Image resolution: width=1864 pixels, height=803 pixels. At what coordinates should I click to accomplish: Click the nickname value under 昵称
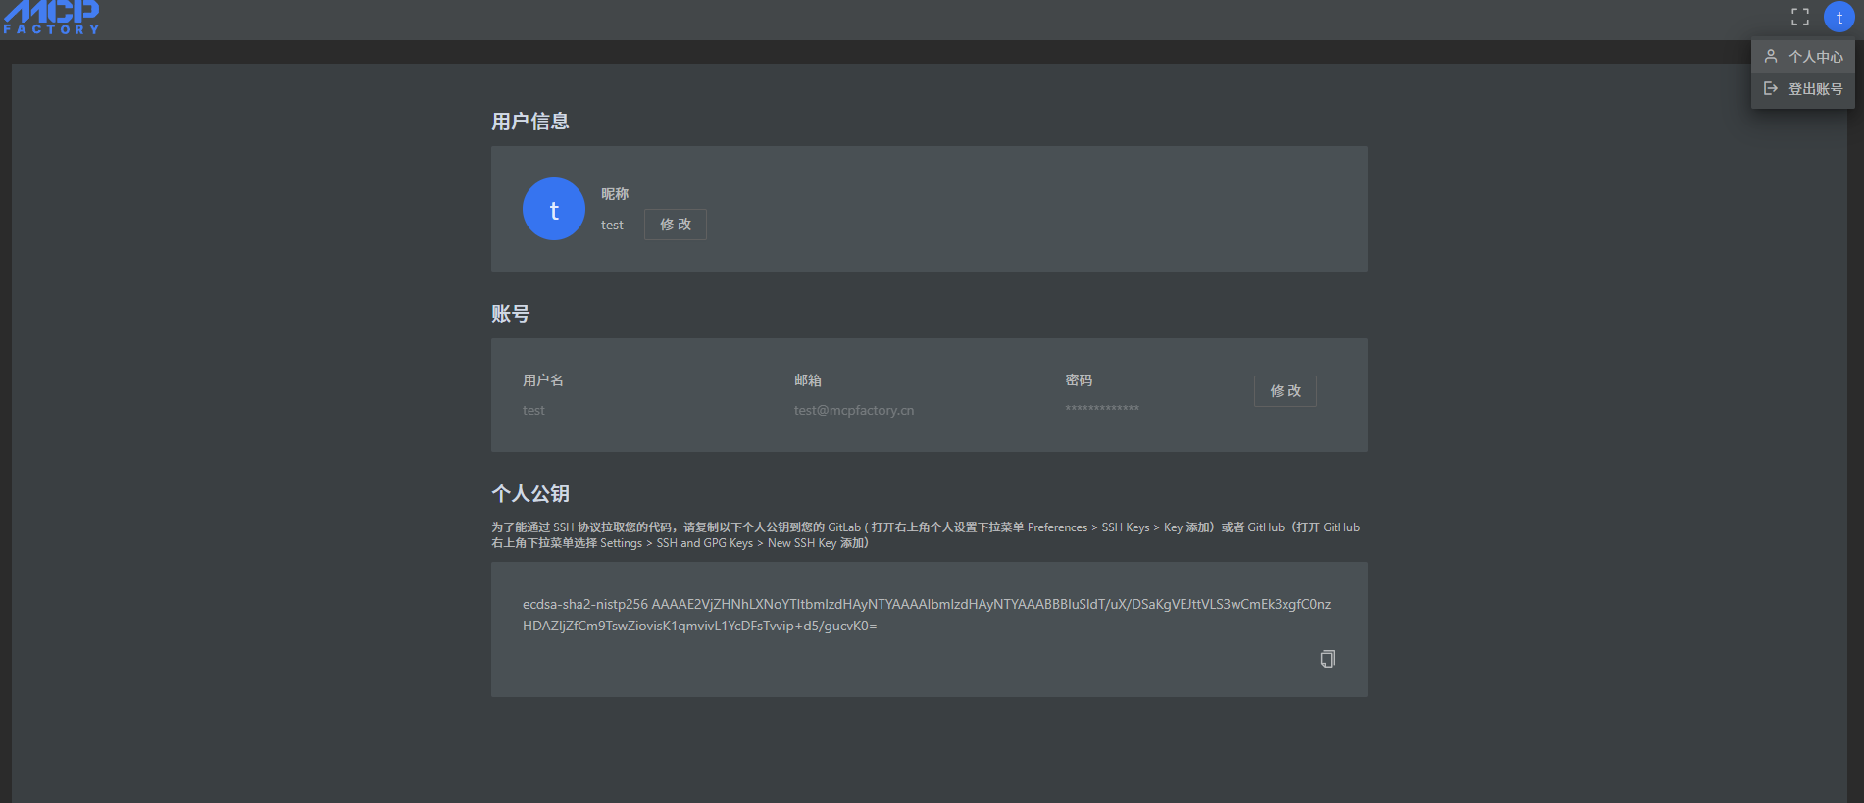pos(612,225)
